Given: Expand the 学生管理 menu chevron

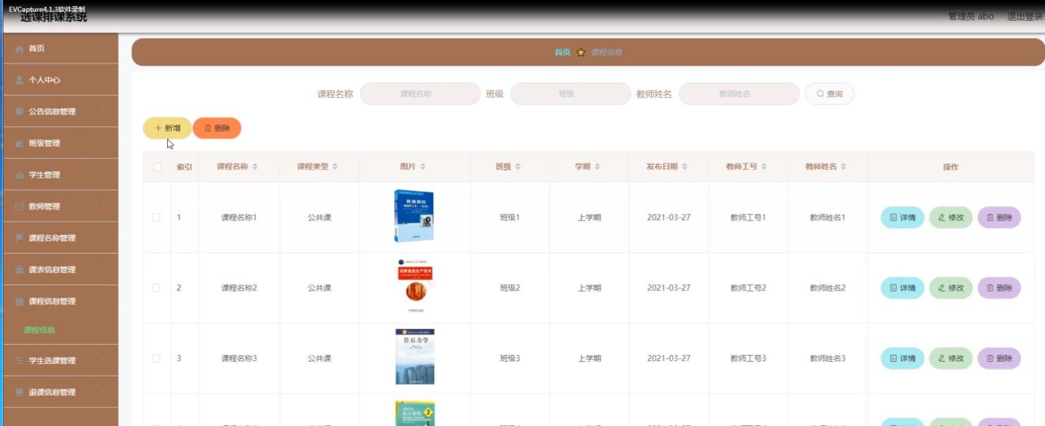Looking at the screenshot, I should [x=104, y=175].
